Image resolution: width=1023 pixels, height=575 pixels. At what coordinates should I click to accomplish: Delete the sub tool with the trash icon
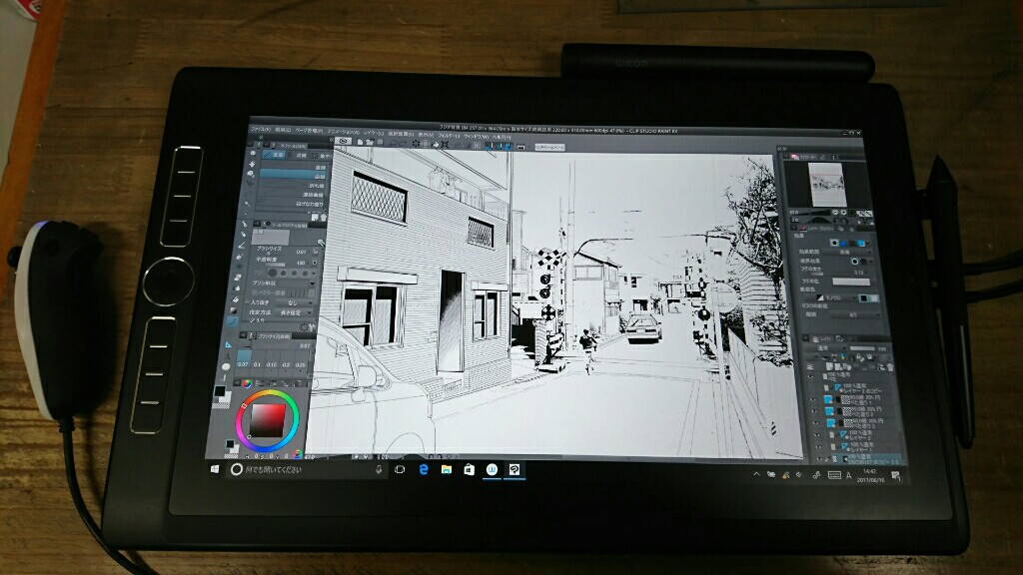click(324, 217)
